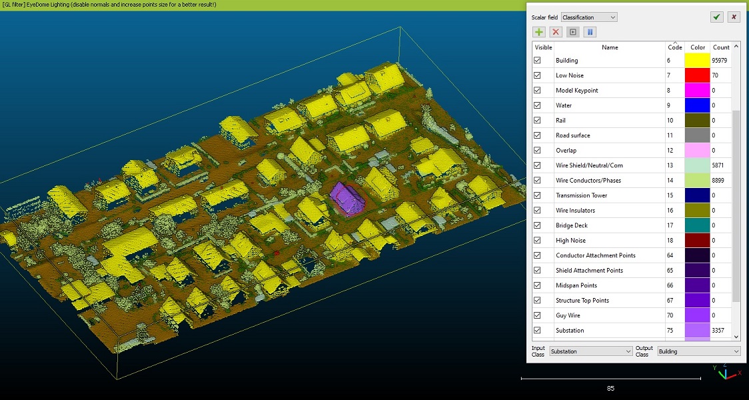749x400 pixels.
Task: Click the class list scroll-up arrow
Action: point(736,47)
